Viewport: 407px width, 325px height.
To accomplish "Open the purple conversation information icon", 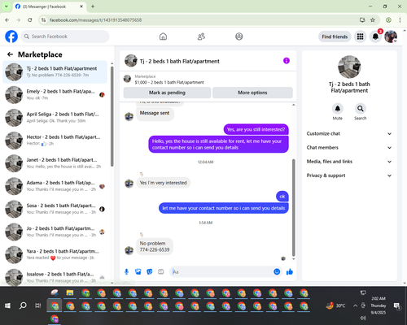I will click(x=287, y=61).
